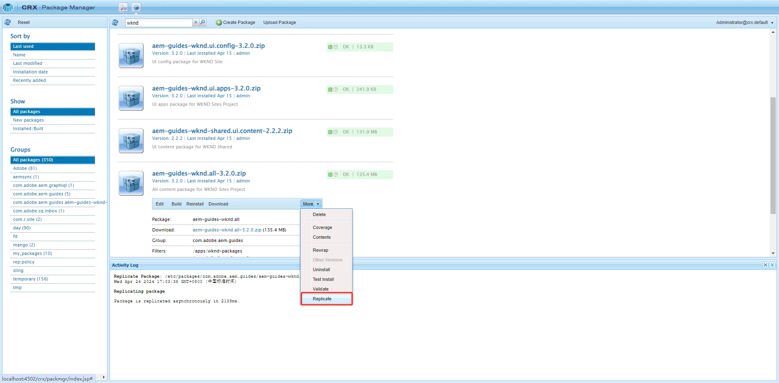The width and height of the screenshot is (779, 383).
Task: Click package icon for aem-guides-wknd.all
Action: [x=131, y=183]
